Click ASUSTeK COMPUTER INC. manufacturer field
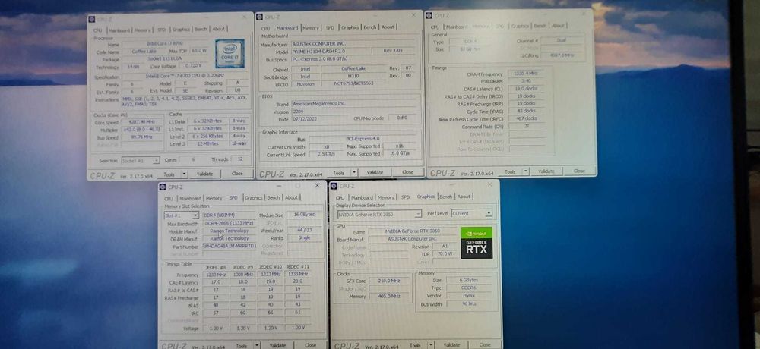 [353, 44]
